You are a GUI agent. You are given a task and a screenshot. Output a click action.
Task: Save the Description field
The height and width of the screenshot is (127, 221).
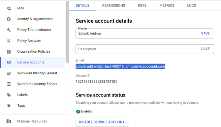tap(206, 49)
